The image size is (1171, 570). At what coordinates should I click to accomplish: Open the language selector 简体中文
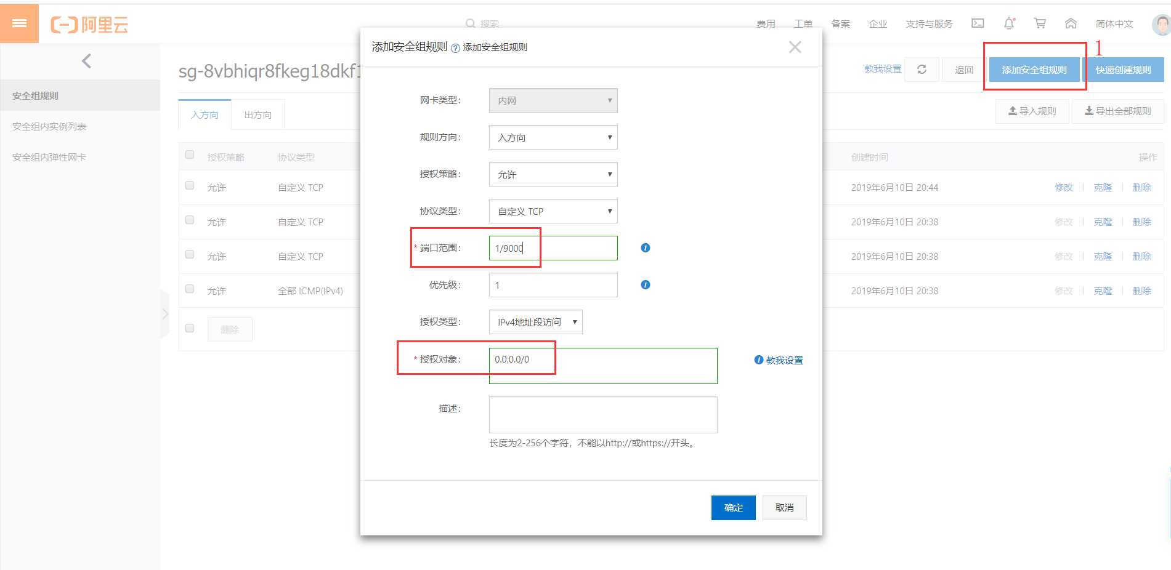click(1114, 24)
